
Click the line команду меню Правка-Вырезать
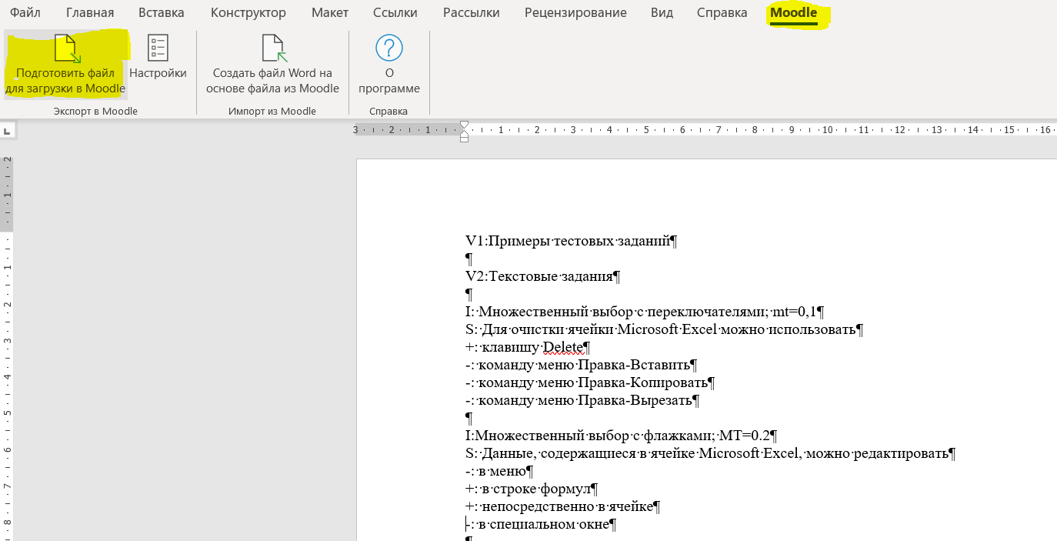582,400
